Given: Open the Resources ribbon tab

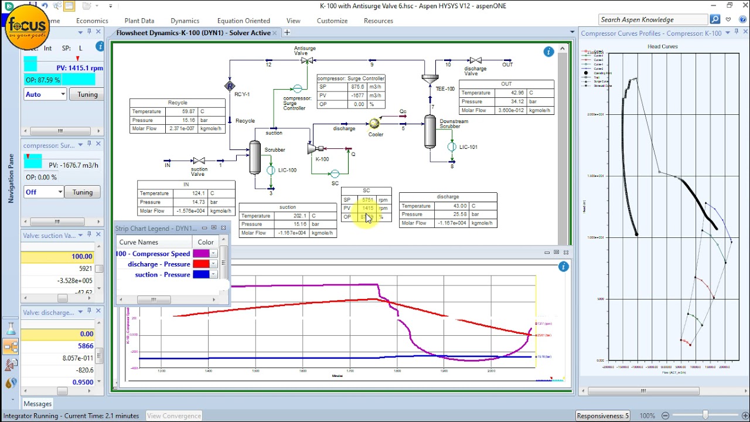Looking at the screenshot, I should (379, 21).
